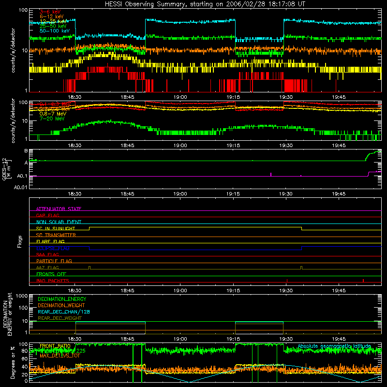Click the green 7-20 MeV legend label
The width and height of the screenshot is (387, 387).
(52, 119)
